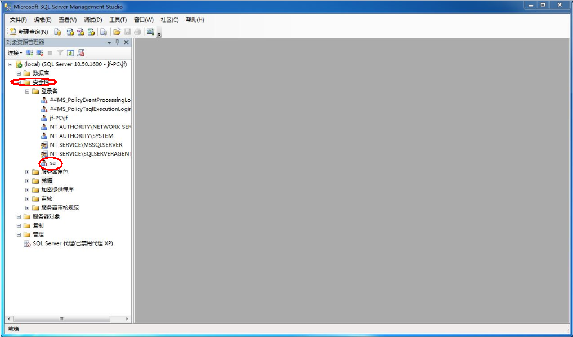
Task: Open the 工具(T) menu
Action: click(x=118, y=20)
